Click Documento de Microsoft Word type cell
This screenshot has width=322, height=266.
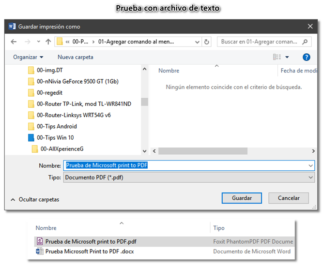tap(252, 251)
